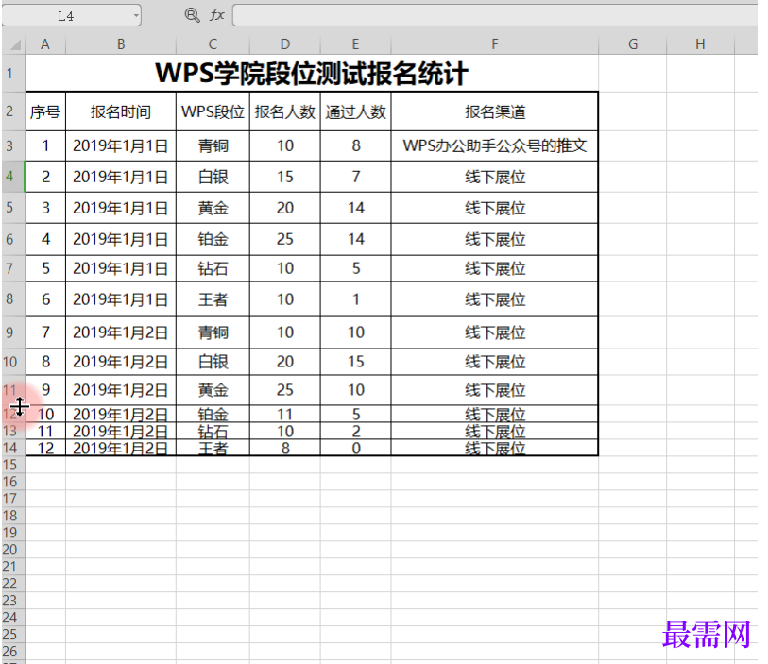The width and height of the screenshot is (768, 664).
Task: Select column F header
Action: coord(494,44)
